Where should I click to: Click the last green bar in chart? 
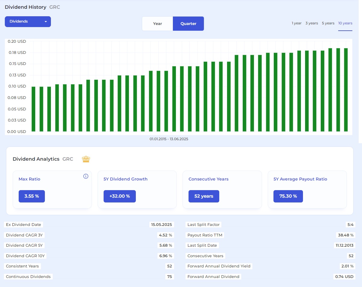[346, 90]
